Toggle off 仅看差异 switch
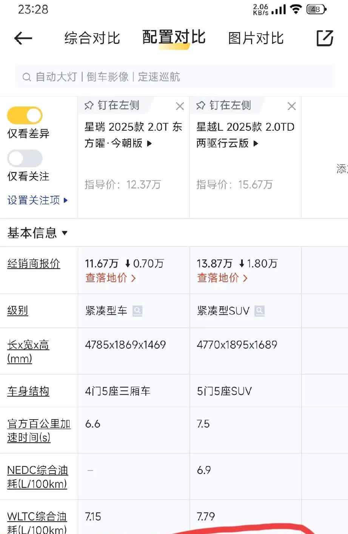 click(x=25, y=116)
